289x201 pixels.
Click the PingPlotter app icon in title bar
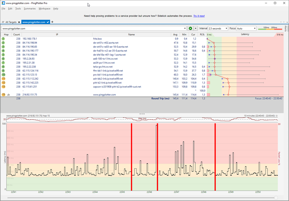click(3, 3)
